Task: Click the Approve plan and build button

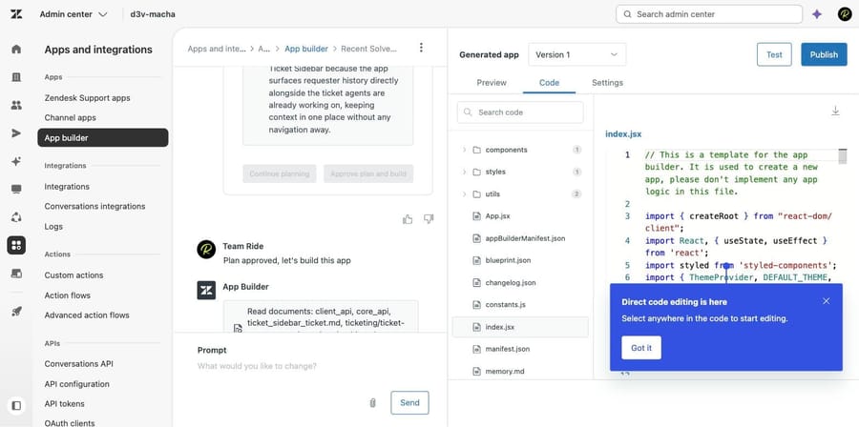Action: (368, 173)
